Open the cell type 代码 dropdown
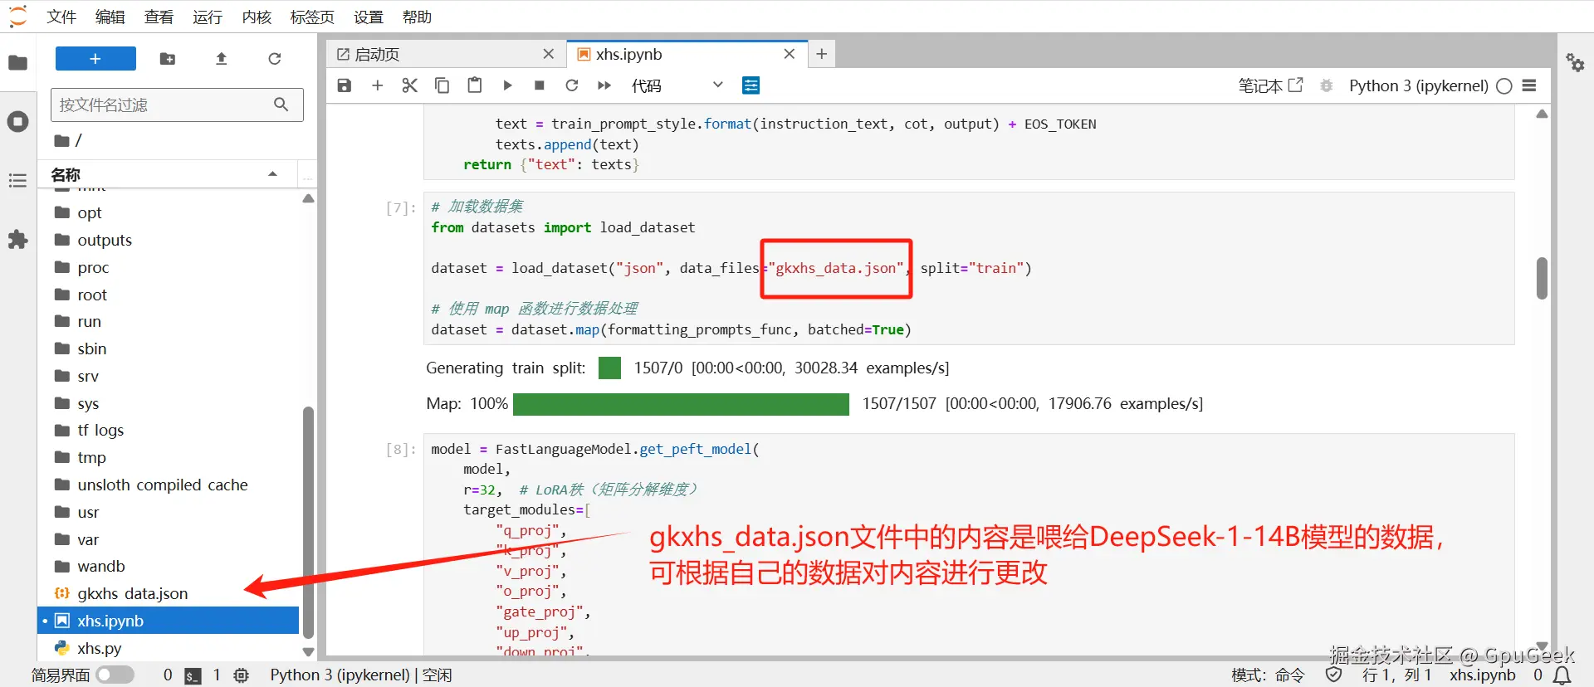Image resolution: width=1594 pixels, height=687 pixels. (677, 85)
